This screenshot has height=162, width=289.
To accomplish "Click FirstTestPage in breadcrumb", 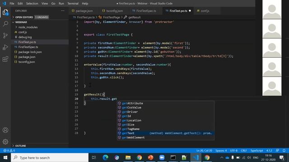I will pyautogui.click(x=112, y=17).
